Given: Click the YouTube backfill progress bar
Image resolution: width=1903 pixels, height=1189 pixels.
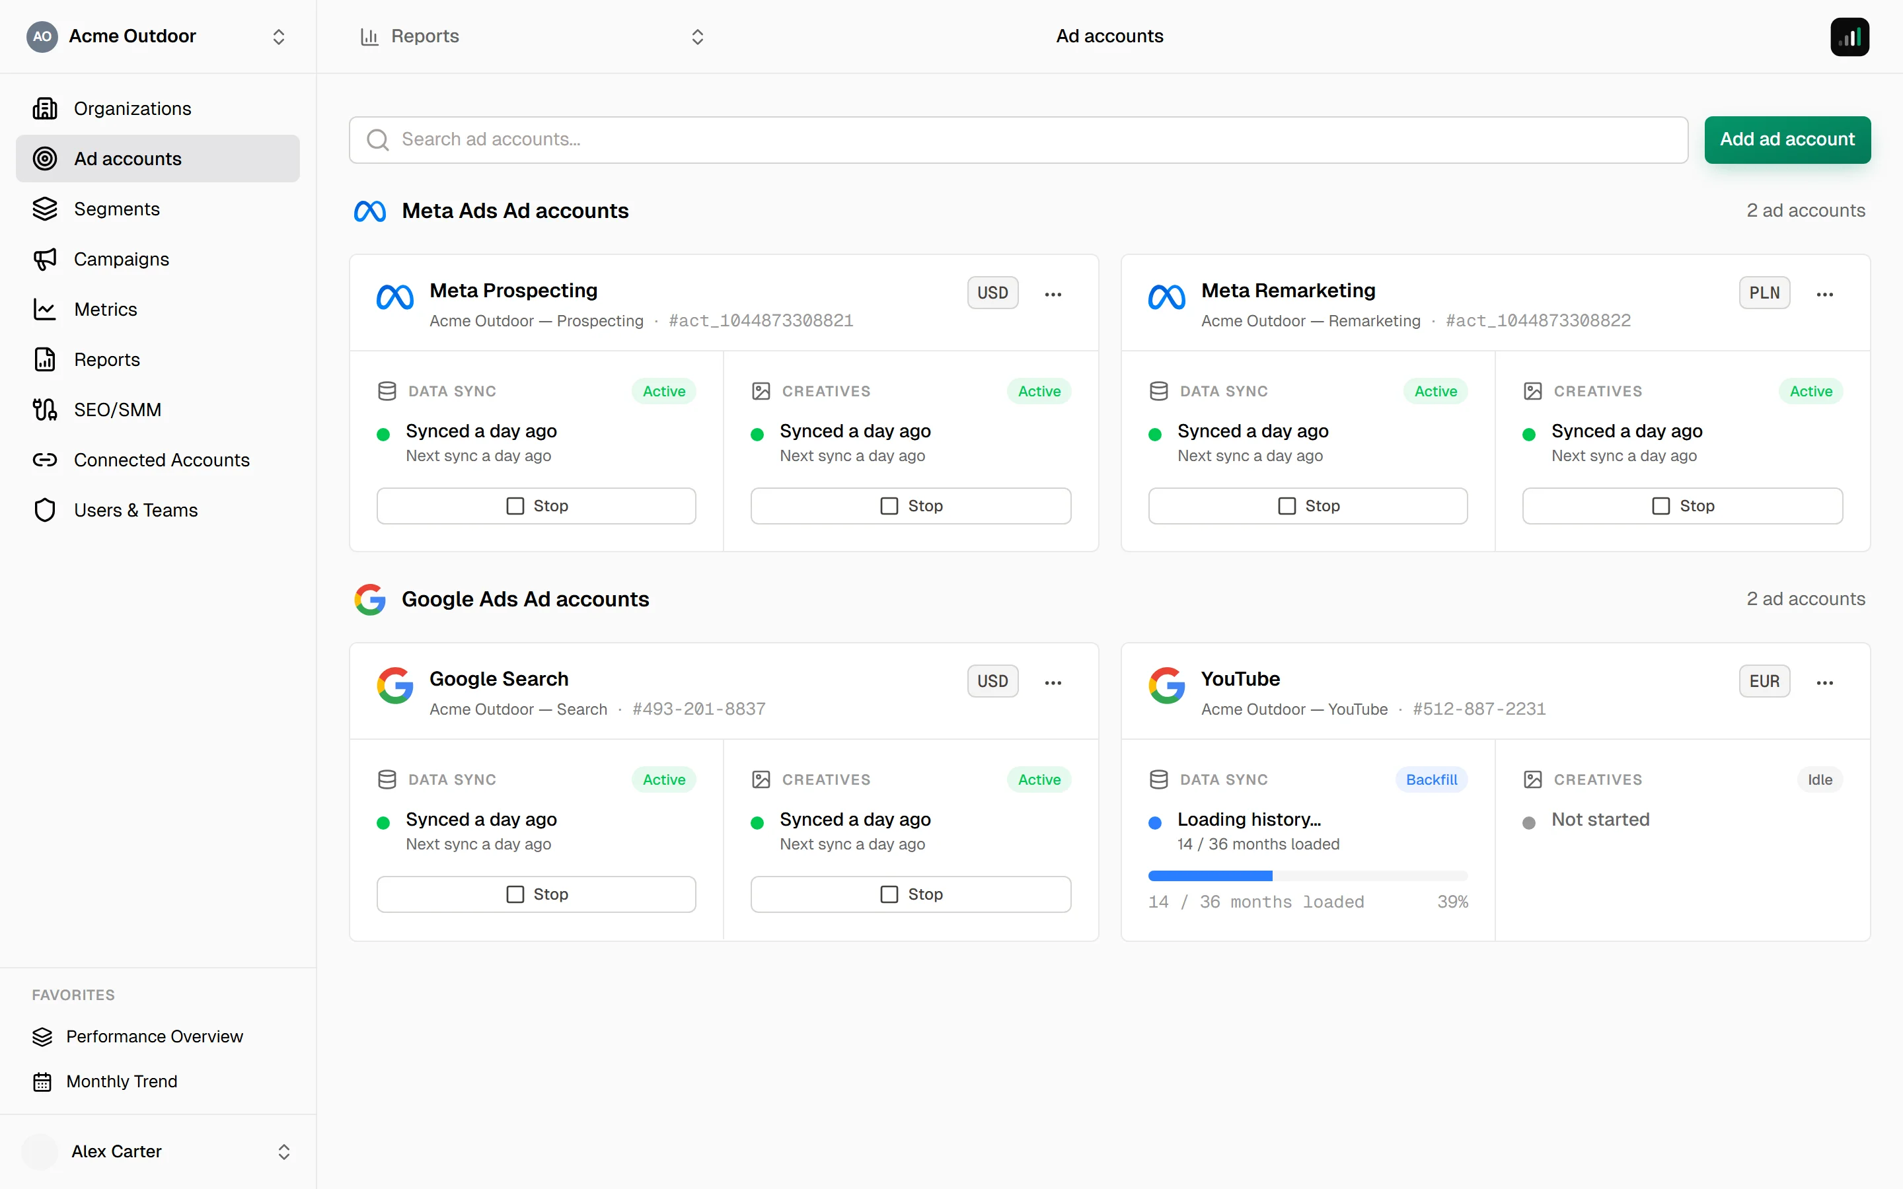Looking at the screenshot, I should 1308,876.
